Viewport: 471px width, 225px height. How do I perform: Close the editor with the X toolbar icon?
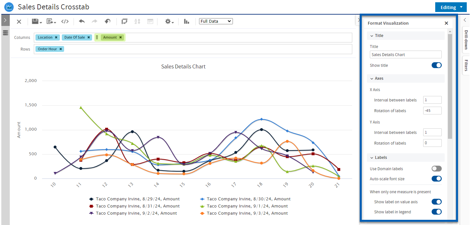[19, 22]
